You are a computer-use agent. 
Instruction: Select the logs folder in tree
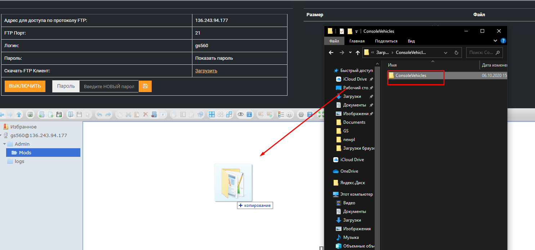[x=19, y=162]
